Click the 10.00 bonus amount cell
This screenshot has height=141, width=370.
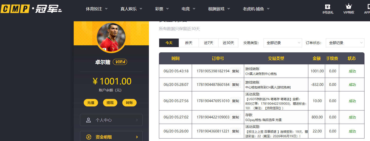pos(317,101)
